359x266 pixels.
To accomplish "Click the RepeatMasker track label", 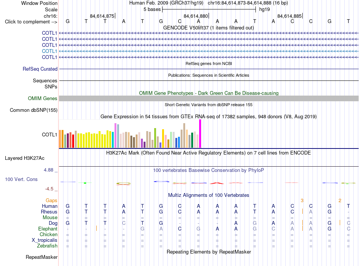I will [42, 257].
